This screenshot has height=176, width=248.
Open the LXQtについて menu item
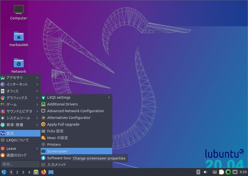(20, 140)
